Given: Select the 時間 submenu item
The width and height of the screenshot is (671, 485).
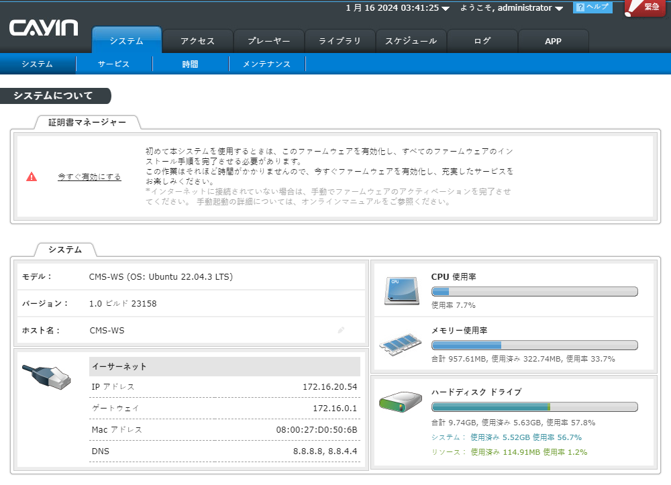Looking at the screenshot, I should [191, 64].
